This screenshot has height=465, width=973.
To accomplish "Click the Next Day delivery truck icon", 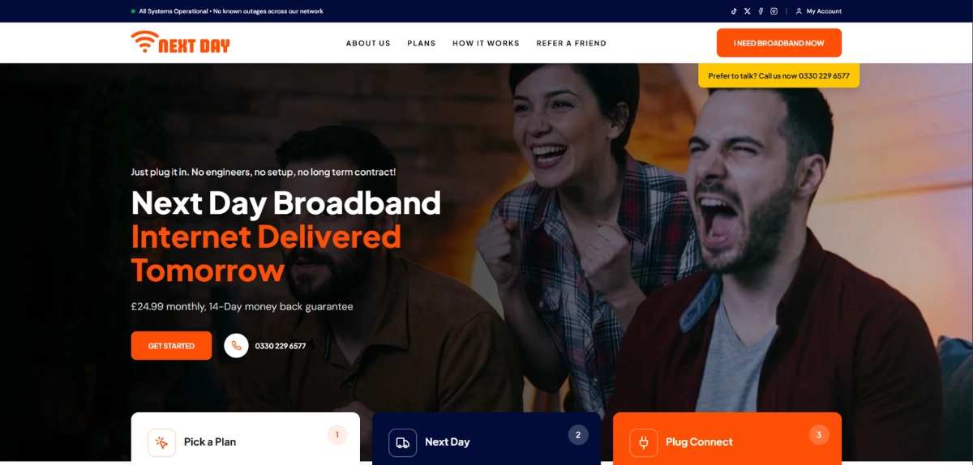I will [402, 442].
